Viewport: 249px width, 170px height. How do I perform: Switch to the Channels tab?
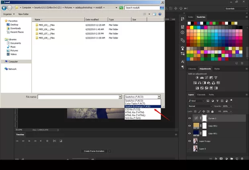(201, 94)
